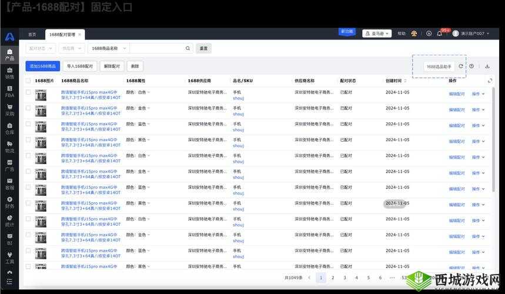Click the 解除配对 button
This screenshot has width=505, height=294.
coord(112,66)
